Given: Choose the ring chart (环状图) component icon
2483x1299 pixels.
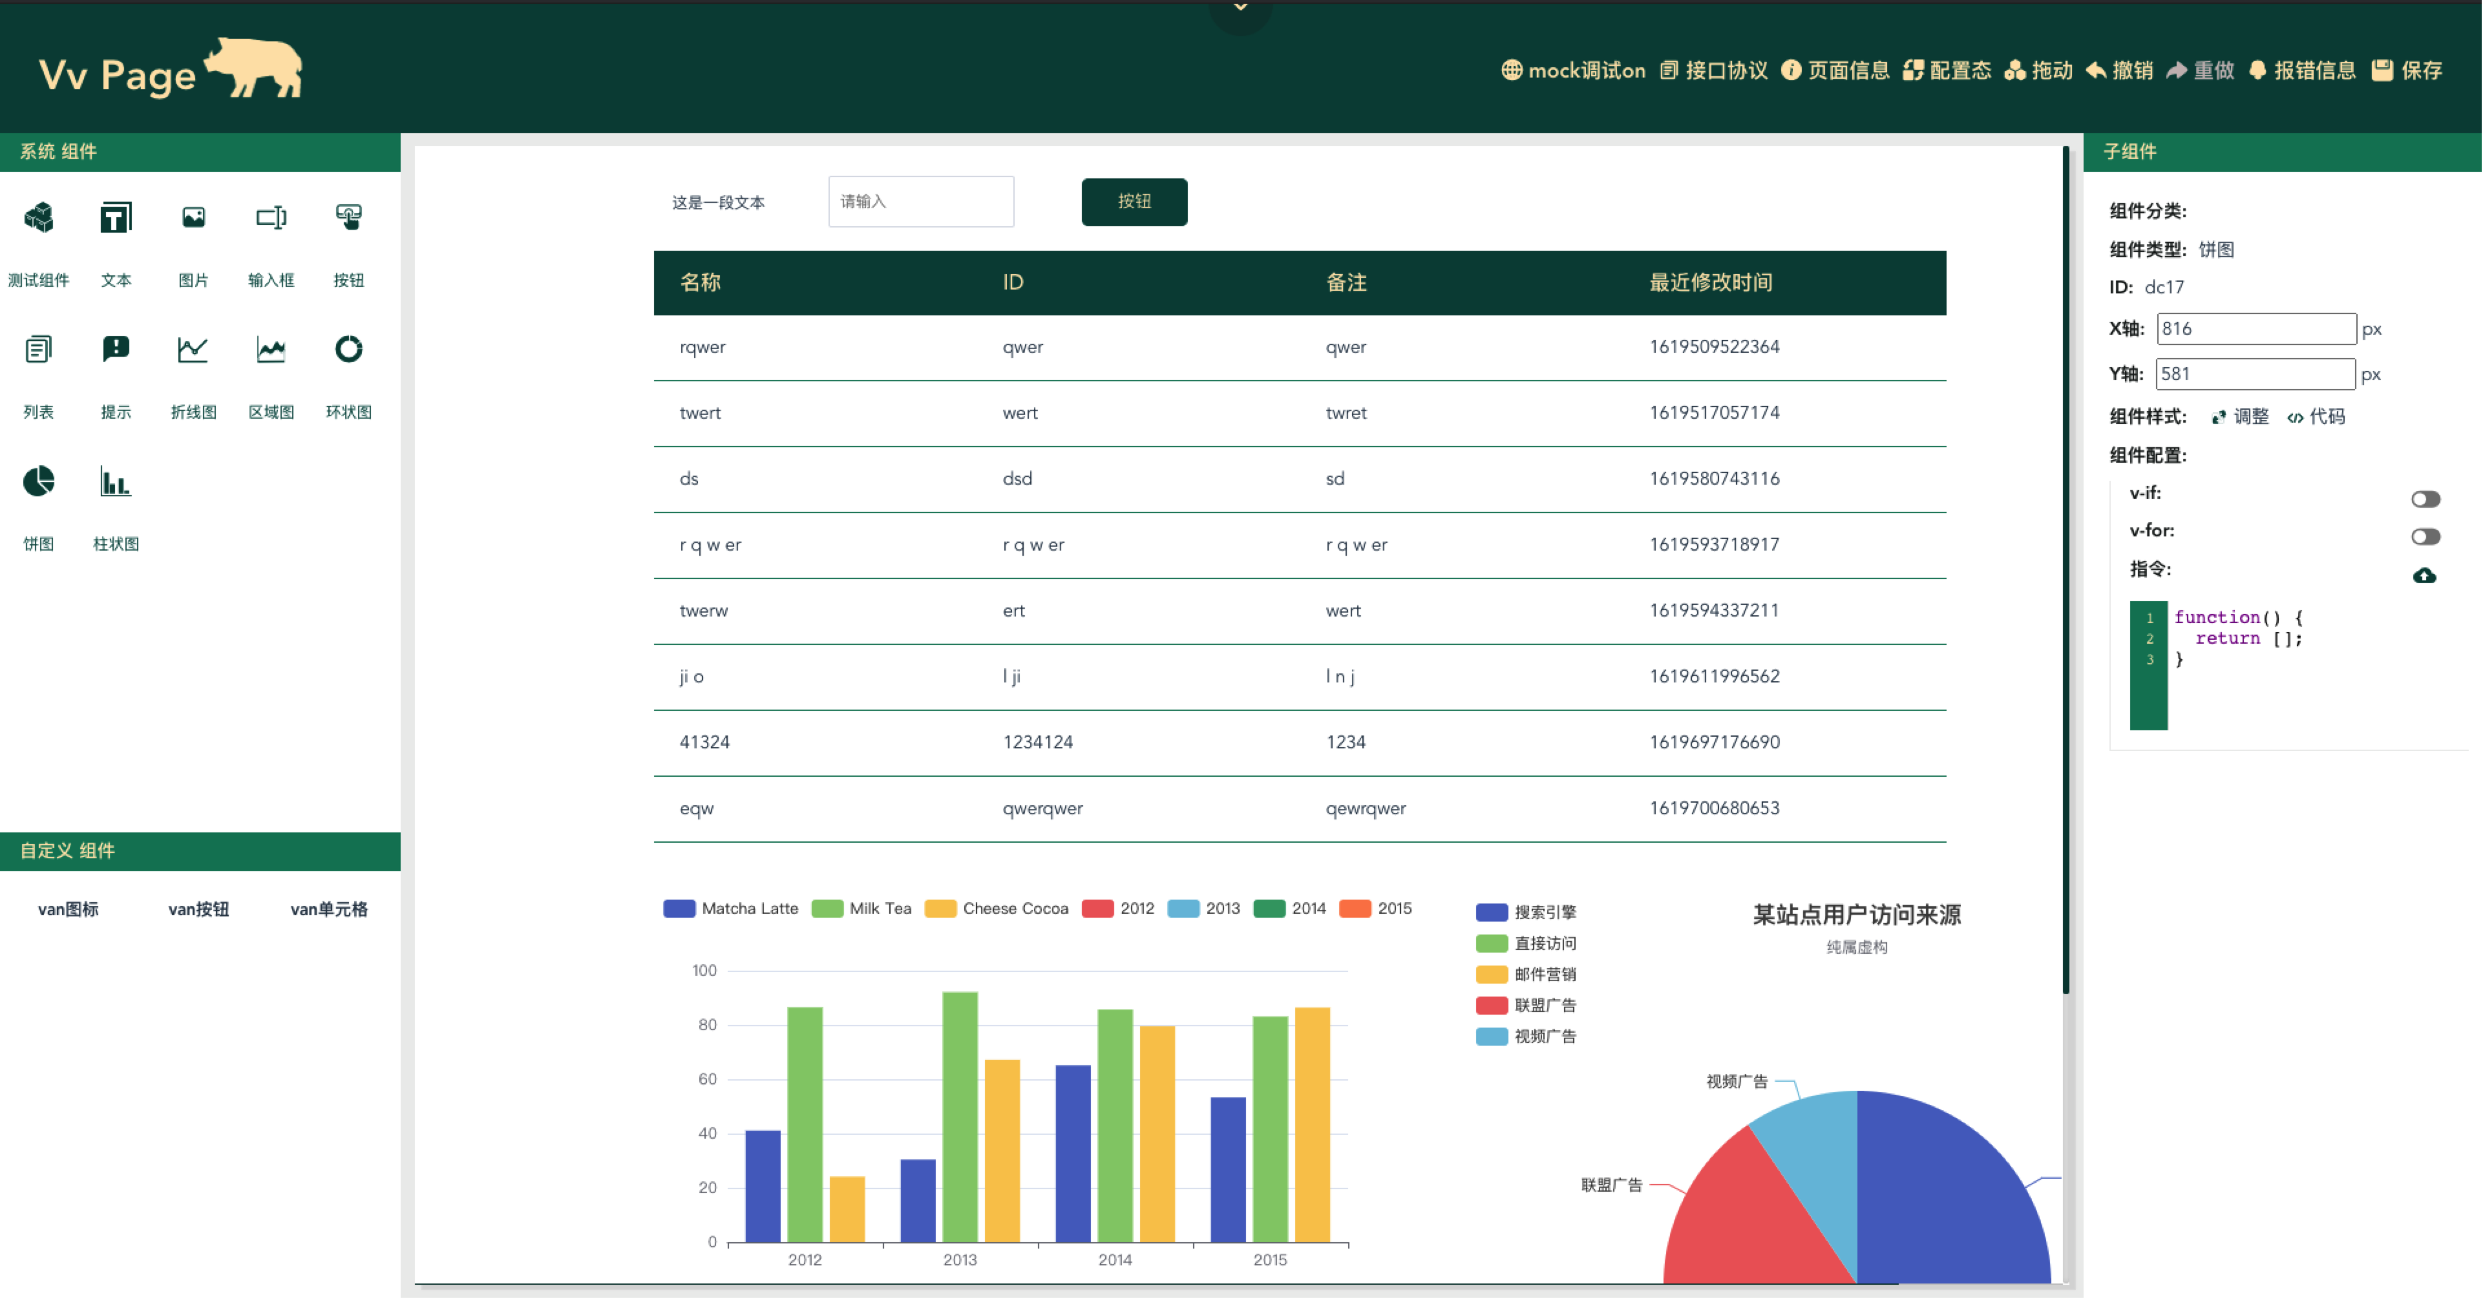Looking at the screenshot, I should coord(348,349).
